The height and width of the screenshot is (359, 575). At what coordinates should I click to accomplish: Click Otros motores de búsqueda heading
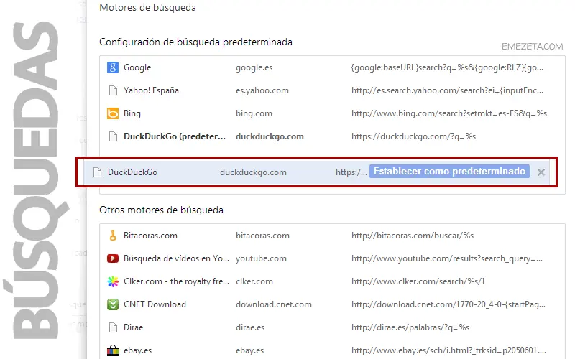161,210
